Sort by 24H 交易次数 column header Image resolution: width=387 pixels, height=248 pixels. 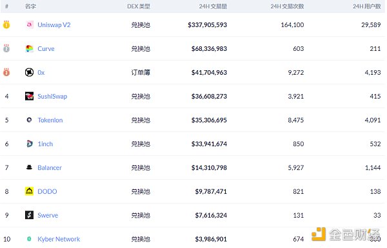pyautogui.click(x=287, y=6)
